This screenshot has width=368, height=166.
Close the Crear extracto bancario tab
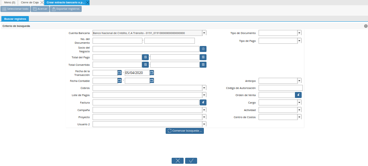(87, 2)
